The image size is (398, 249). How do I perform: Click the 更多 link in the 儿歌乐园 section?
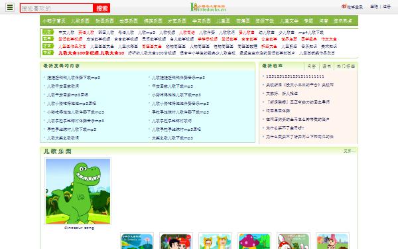point(349,151)
